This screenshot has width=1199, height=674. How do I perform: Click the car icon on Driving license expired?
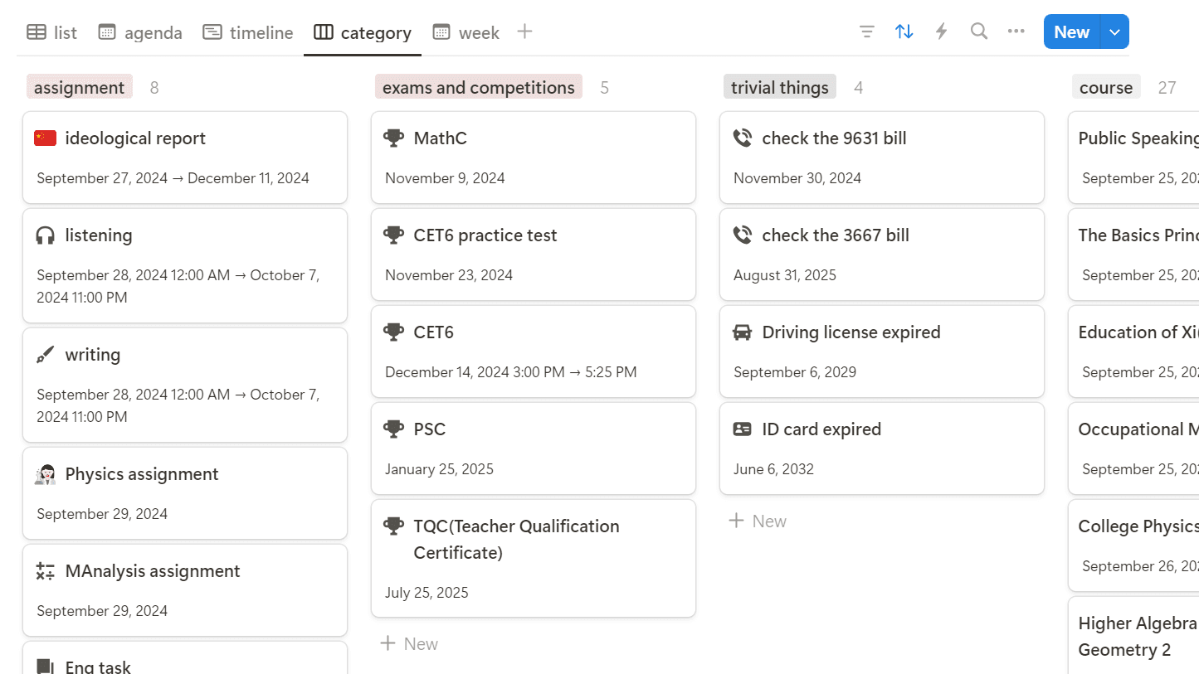pos(743,332)
